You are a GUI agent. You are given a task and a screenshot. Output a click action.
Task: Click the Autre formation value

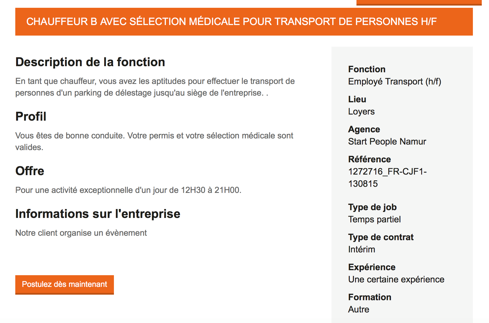click(359, 309)
